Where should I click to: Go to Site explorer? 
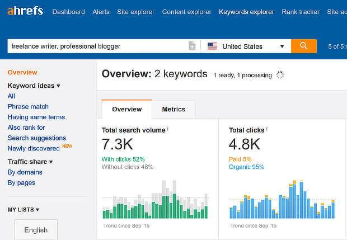tap(136, 12)
